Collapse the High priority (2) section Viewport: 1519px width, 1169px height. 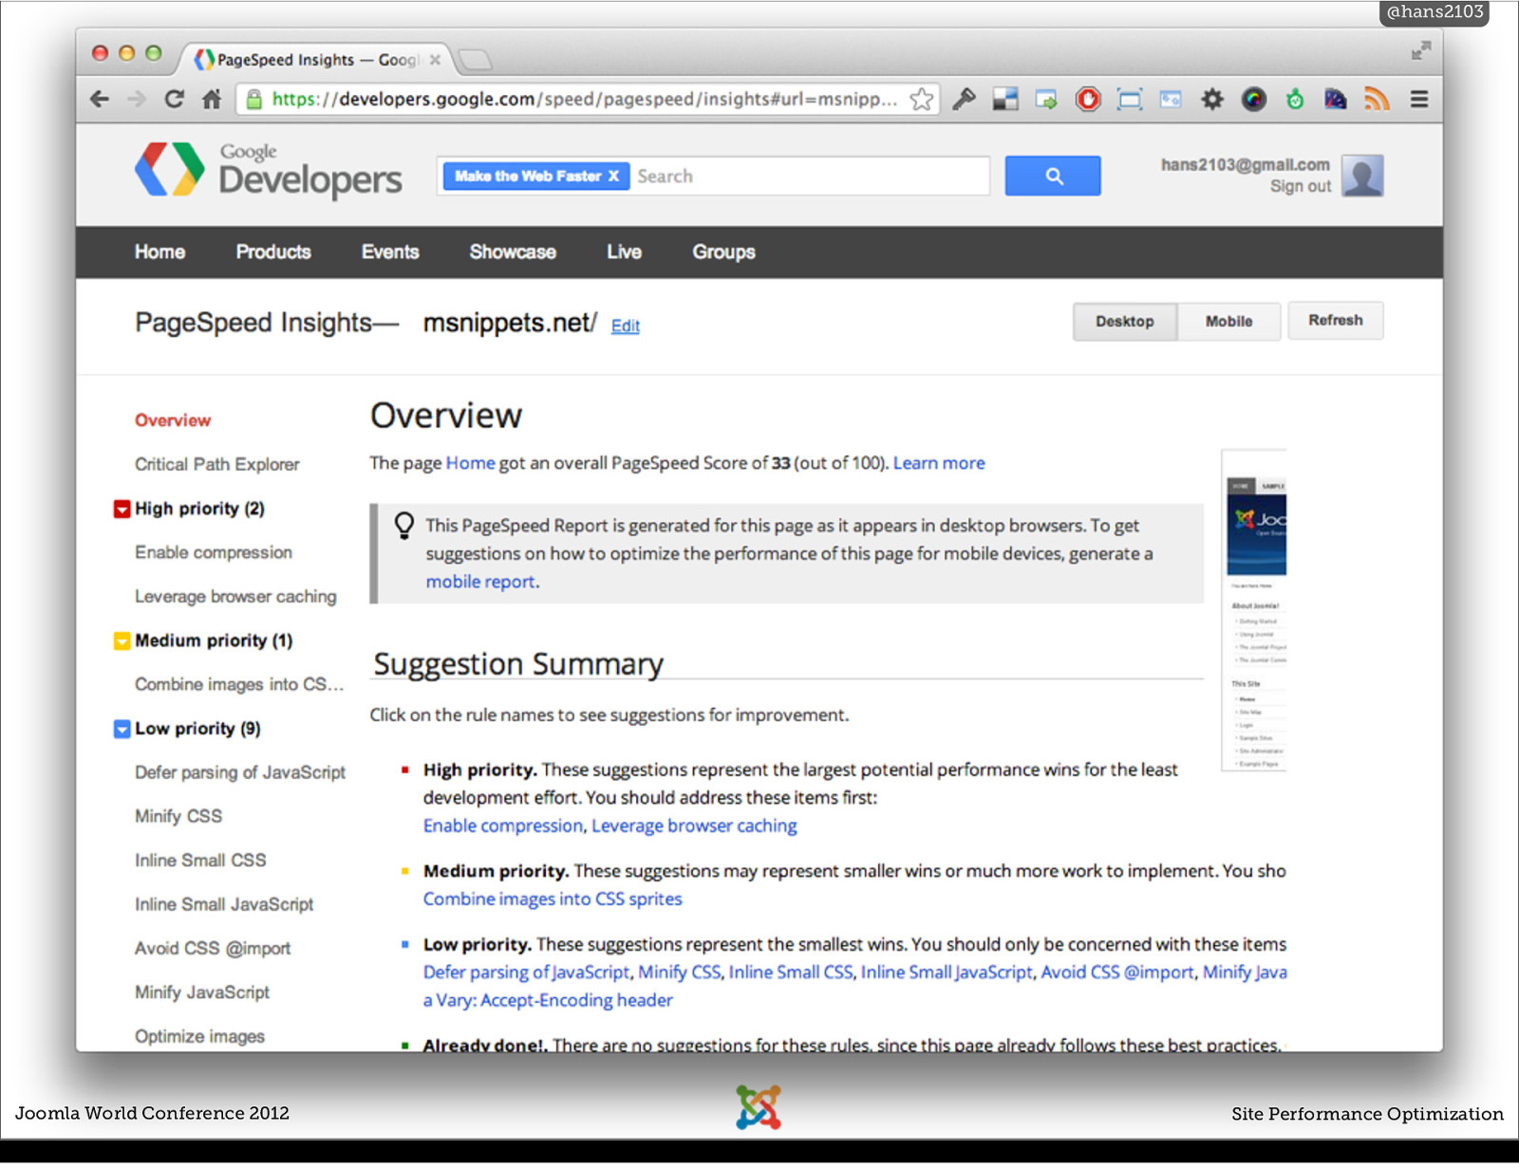pyautogui.click(x=122, y=509)
